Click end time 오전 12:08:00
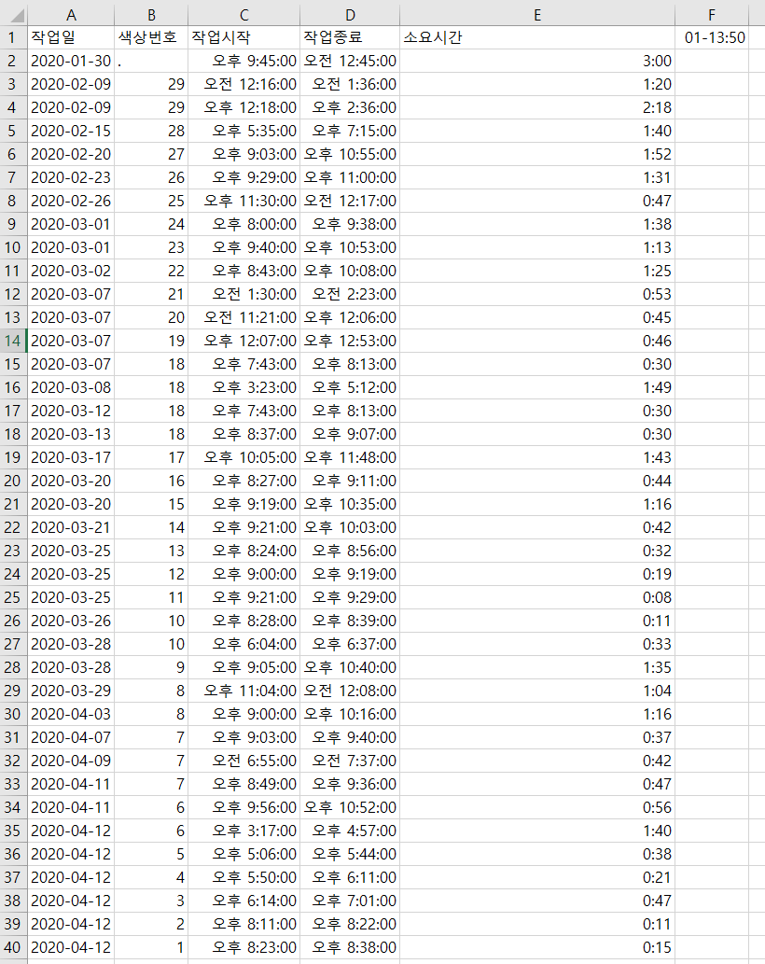This screenshot has height=964, width=765. click(x=350, y=691)
